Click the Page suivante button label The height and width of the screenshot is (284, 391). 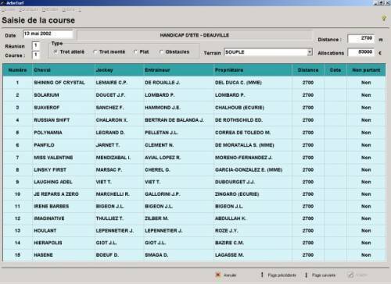click(x=324, y=275)
